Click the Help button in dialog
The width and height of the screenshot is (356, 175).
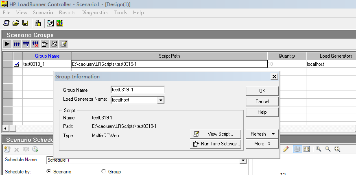point(262,112)
